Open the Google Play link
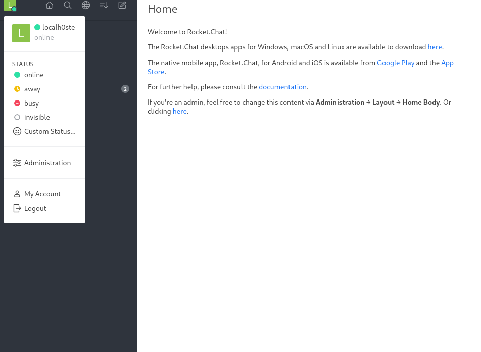 (x=396, y=63)
